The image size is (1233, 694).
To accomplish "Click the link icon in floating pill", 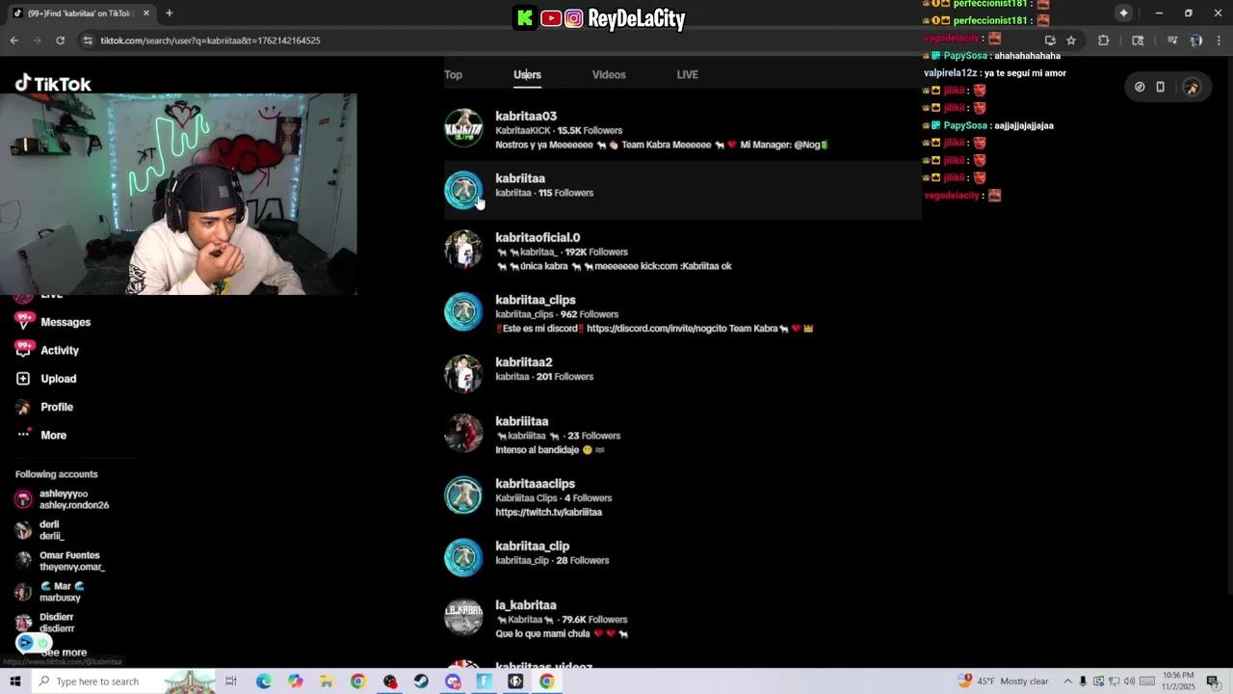I will (x=1140, y=87).
